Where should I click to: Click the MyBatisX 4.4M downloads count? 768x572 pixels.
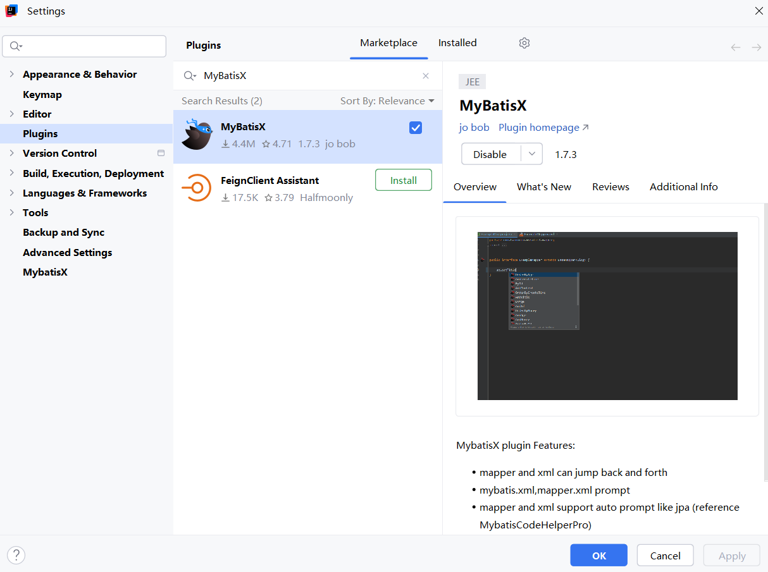coord(238,144)
